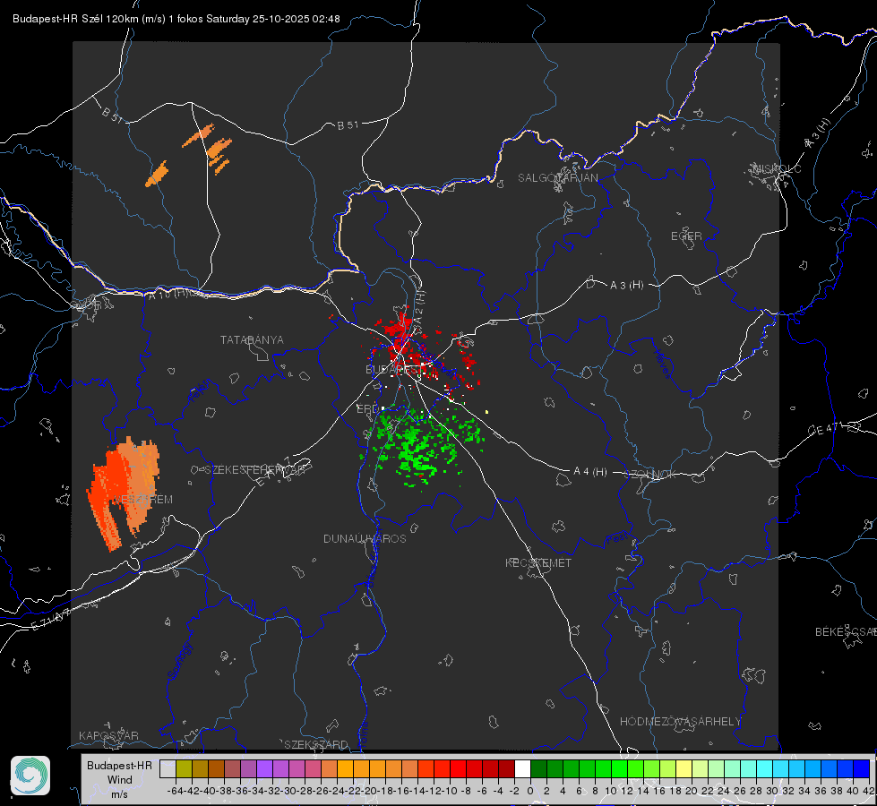This screenshot has width=877, height=806.
Task: Click the white zero-value legend swatch
Action: tap(522, 768)
